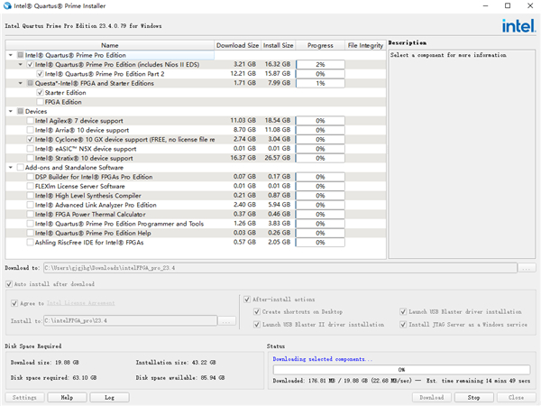Sort by the Install Size column header
Viewport: 541px width, 406px height.
[278, 45]
